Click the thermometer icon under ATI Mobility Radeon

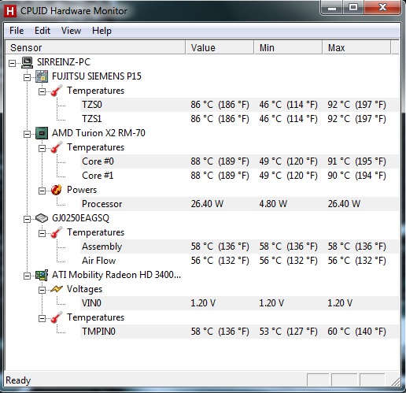[x=57, y=317]
